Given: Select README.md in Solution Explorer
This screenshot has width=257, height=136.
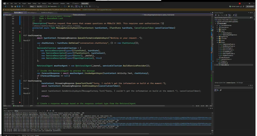Looking at the screenshot, I should pos(224,63).
